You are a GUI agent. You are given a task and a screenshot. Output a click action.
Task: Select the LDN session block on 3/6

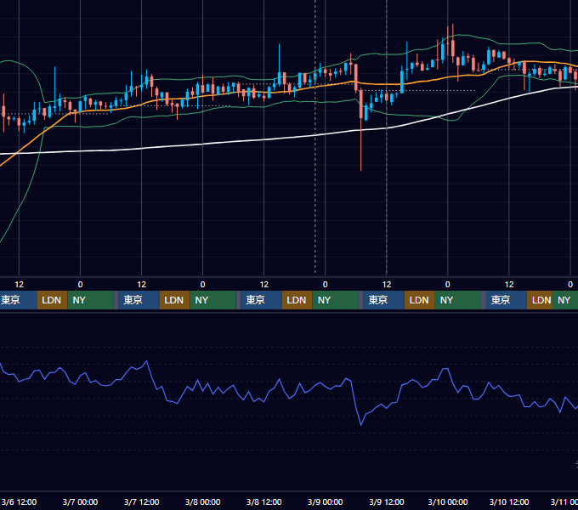[52, 300]
